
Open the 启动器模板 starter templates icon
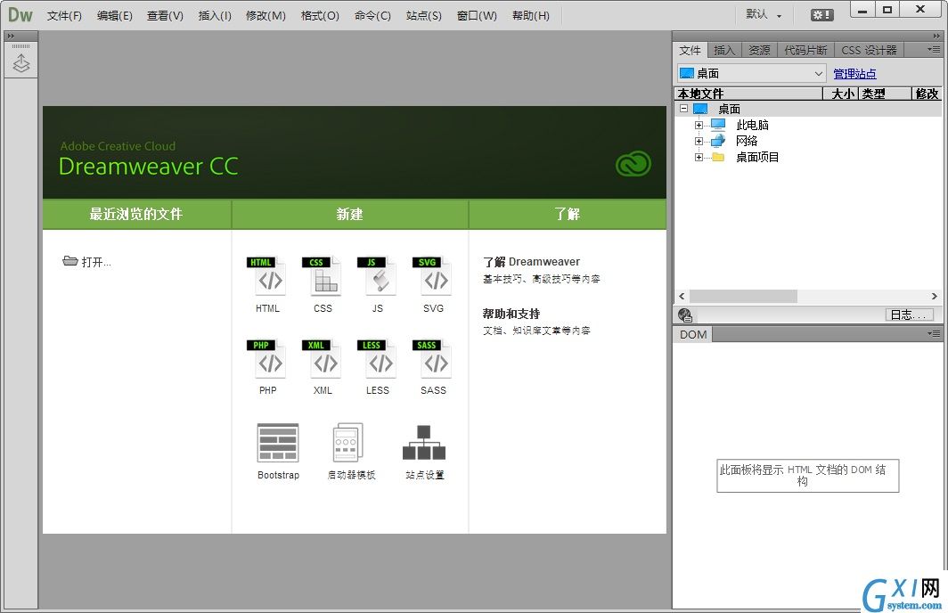coord(349,443)
